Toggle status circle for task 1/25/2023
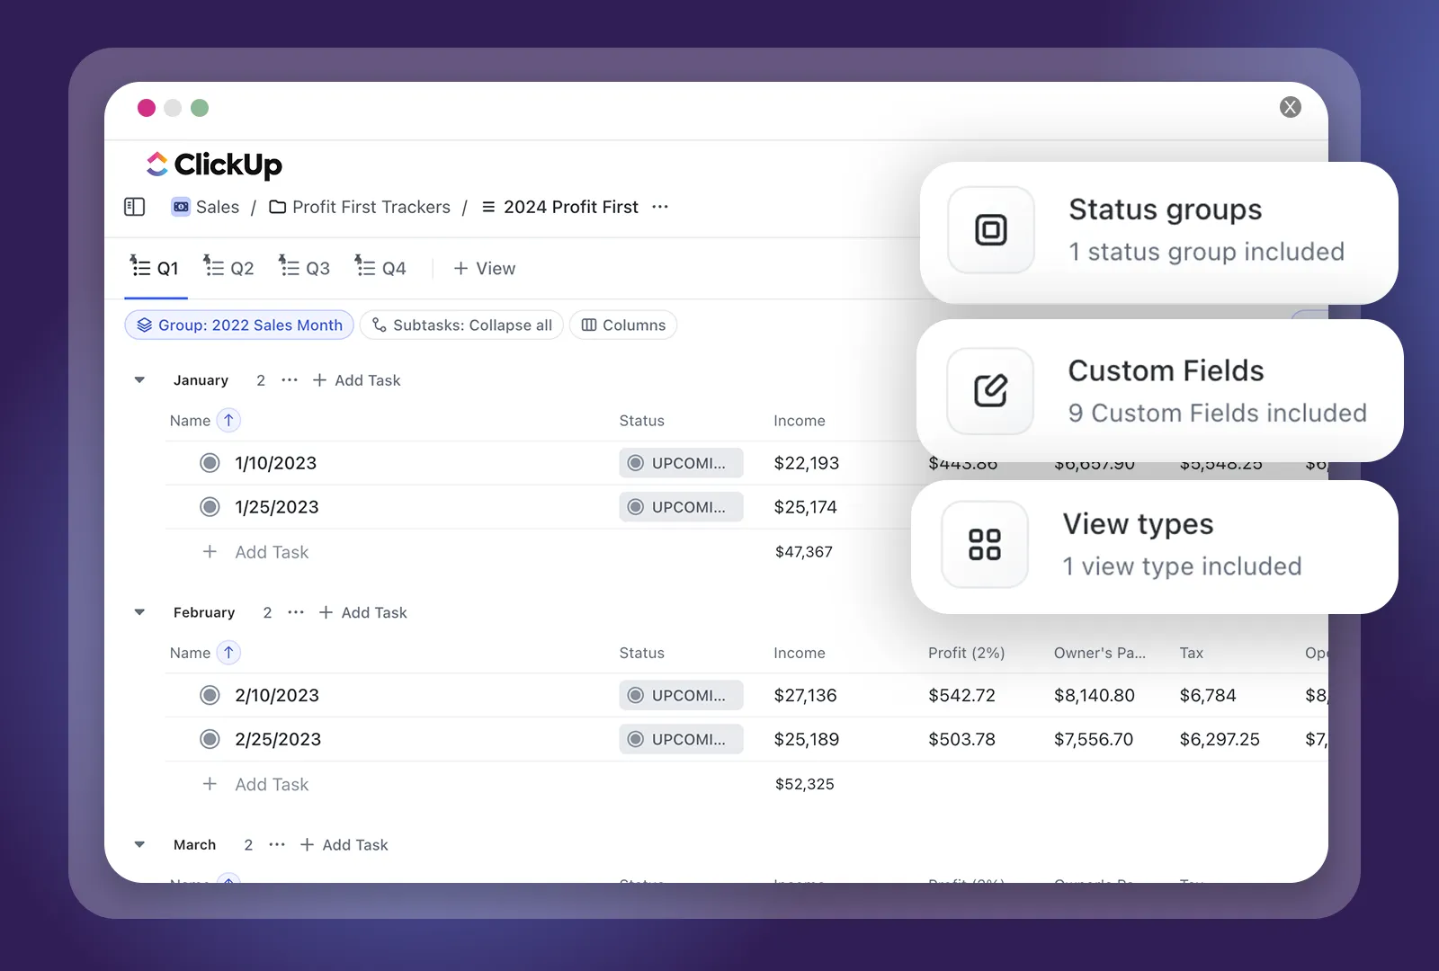 click(210, 507)
